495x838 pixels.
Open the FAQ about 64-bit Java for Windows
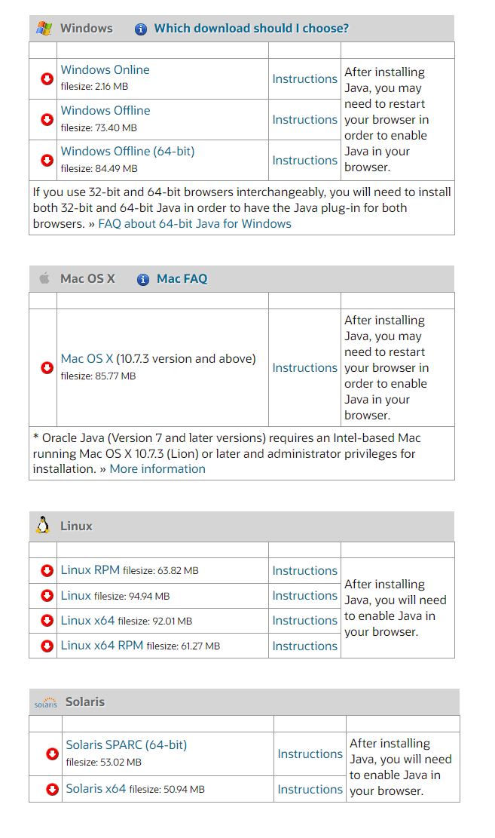click(194, 223)
